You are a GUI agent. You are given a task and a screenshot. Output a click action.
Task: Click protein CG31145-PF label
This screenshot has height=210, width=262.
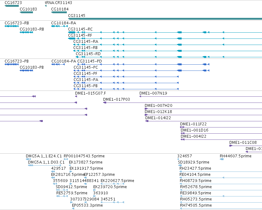pos(85,74)
